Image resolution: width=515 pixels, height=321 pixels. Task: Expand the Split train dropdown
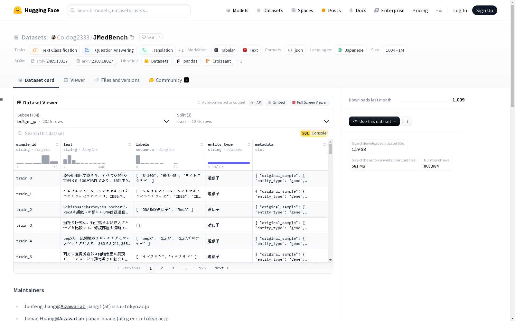coord(253,118)
